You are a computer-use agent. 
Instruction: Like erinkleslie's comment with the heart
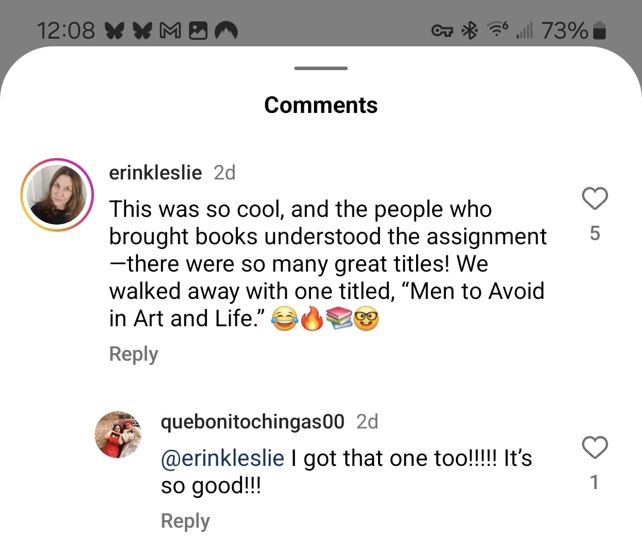(594, 199)
